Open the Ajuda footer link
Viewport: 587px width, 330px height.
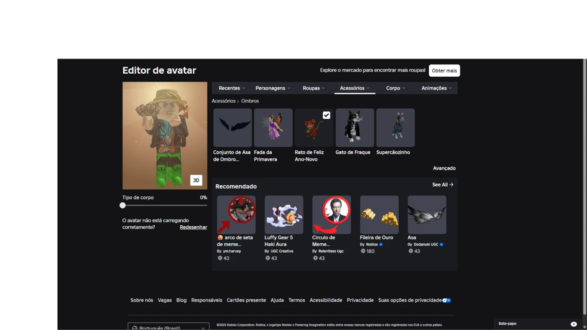pos(277,300)
